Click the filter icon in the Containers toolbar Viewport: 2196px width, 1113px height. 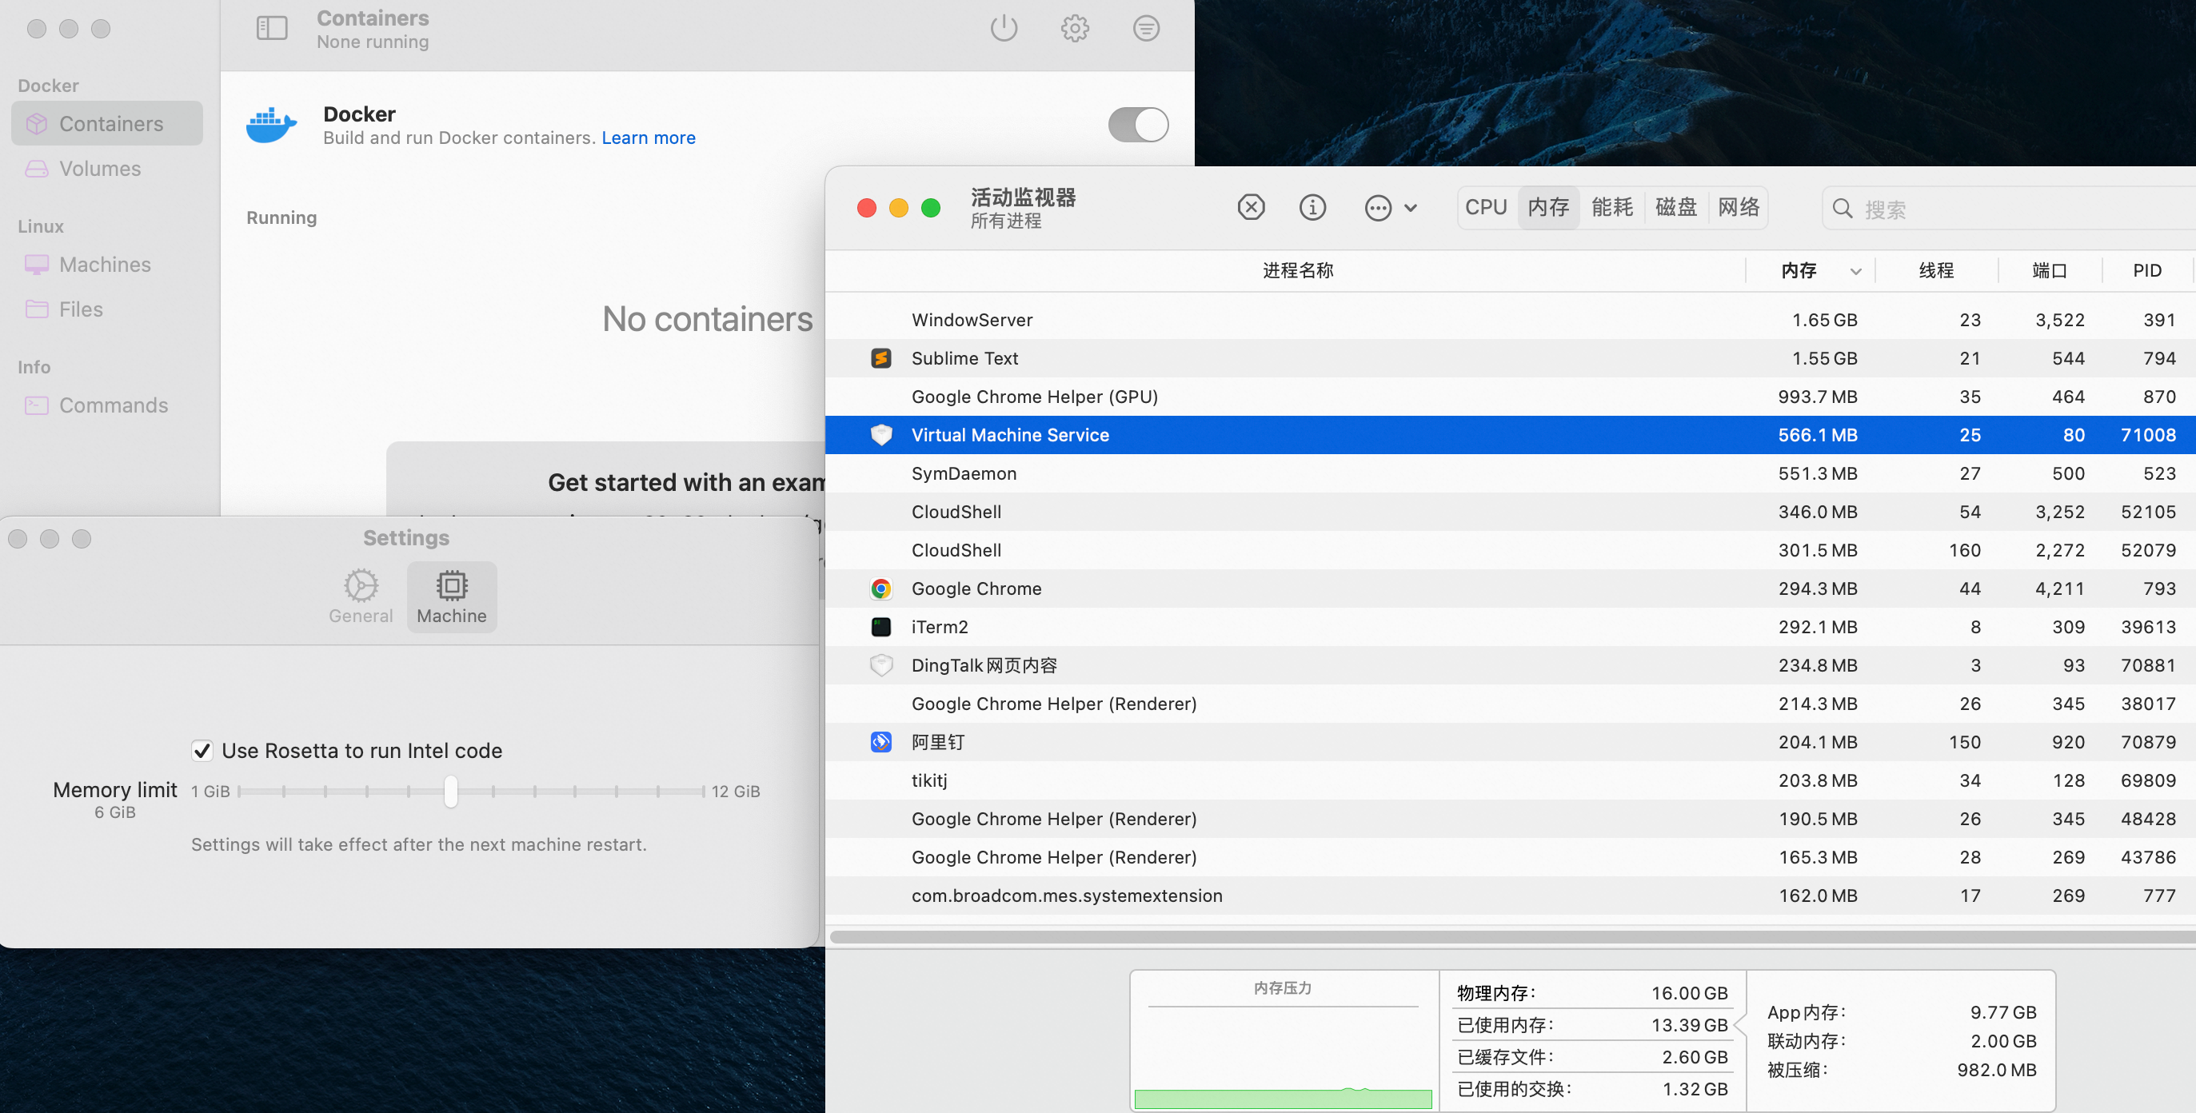[x=1146, y=28]
